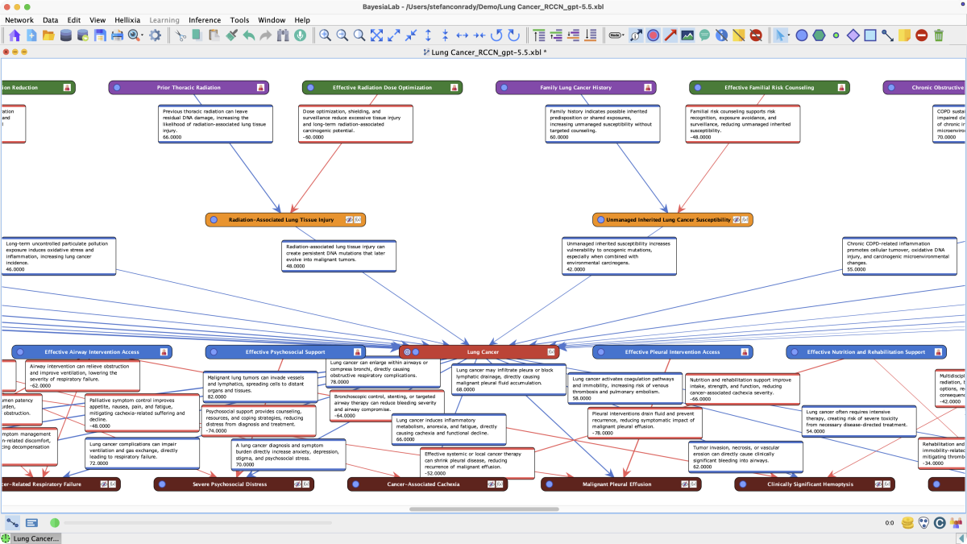Click the Zoom Out magnifier icon
Screen dimensions: 967x544
click(x=342, y=35)
